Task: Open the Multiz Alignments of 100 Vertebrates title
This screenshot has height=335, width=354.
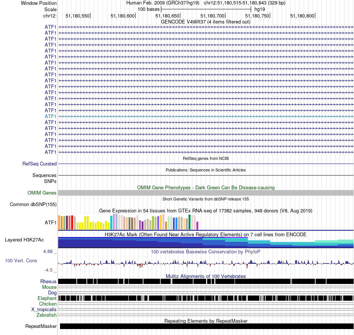Action: (x=206, y=276)
